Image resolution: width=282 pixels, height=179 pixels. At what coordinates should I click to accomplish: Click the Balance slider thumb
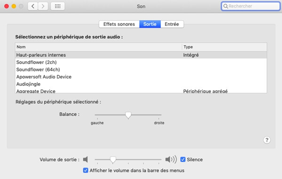coord(128,115)
